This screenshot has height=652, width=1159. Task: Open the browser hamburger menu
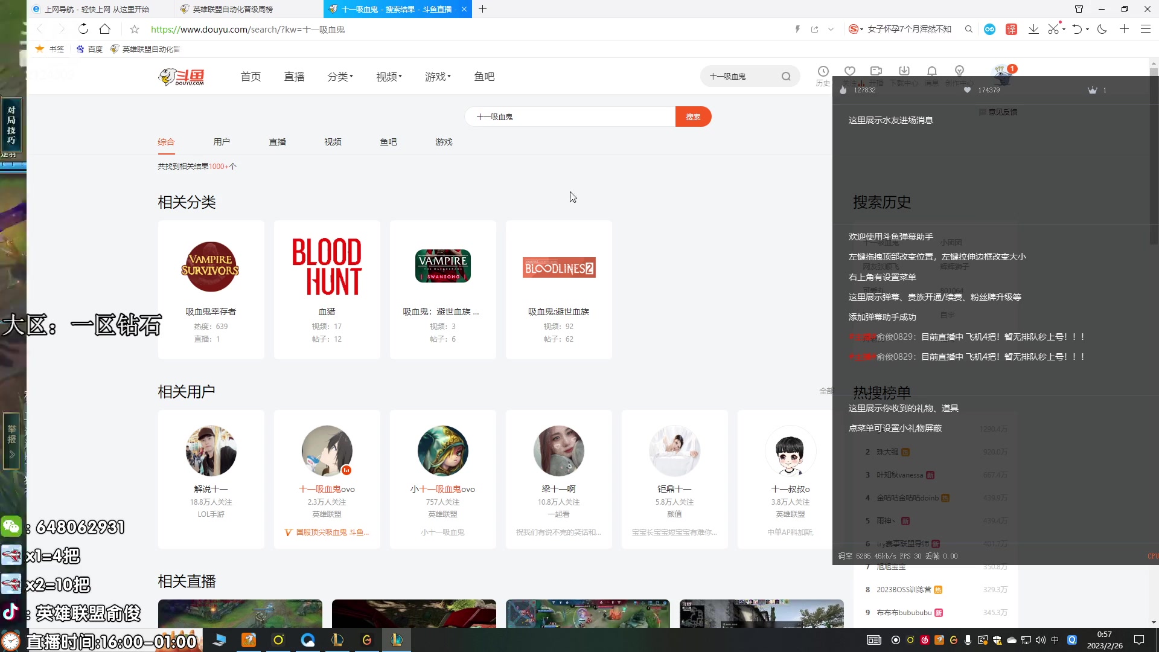tap(1146, 29)
